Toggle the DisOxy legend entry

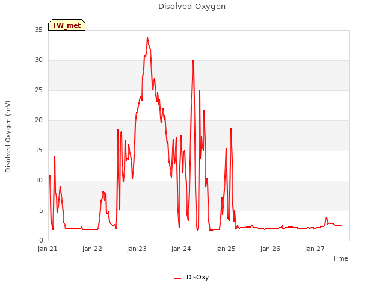191,277
